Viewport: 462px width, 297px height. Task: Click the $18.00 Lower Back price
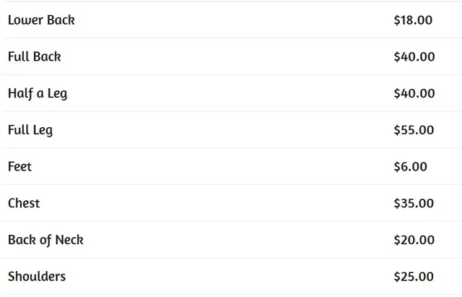[x=413, y=20]
